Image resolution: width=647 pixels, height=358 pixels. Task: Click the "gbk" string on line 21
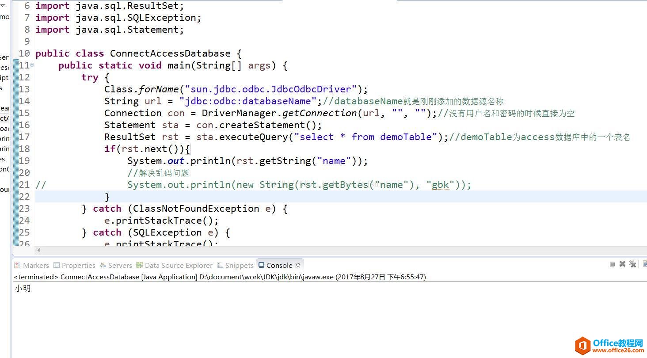tap(441, 185)
